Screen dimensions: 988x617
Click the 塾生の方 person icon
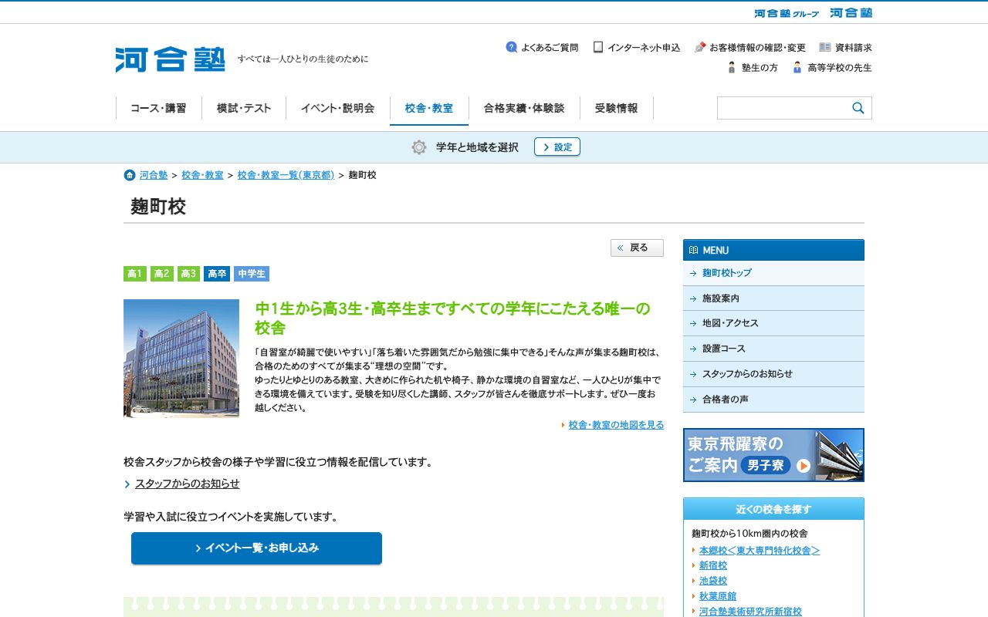coord(732,67)
